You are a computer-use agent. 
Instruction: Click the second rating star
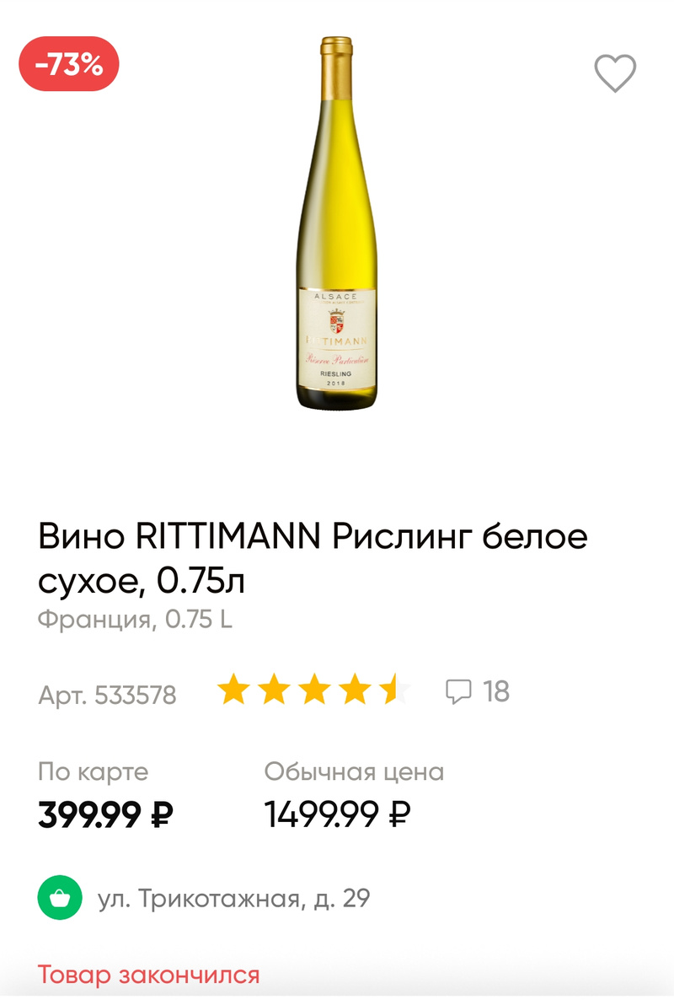point(274,691)
